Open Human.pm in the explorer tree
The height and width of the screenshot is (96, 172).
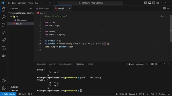(x=21, y=20)
